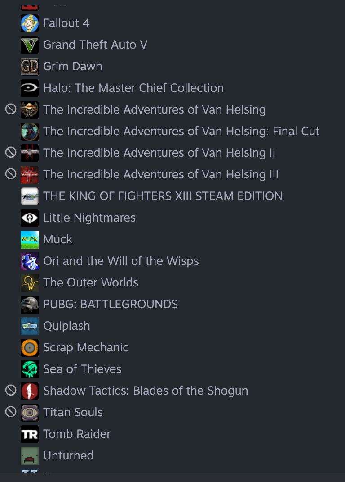Click the Little Nightmares eye icon
Image resolution: width=345 pixels, height=482 pixels.
pos(30,218)
